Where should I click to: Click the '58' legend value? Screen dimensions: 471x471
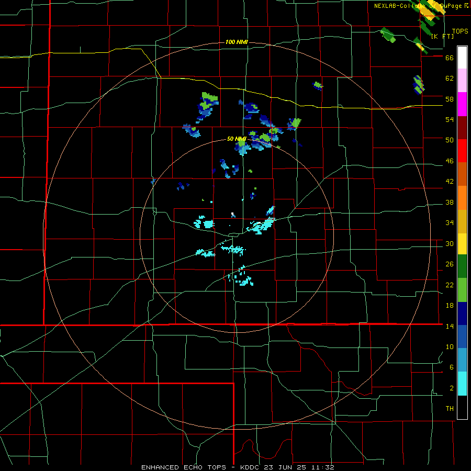tap(450, 99)
